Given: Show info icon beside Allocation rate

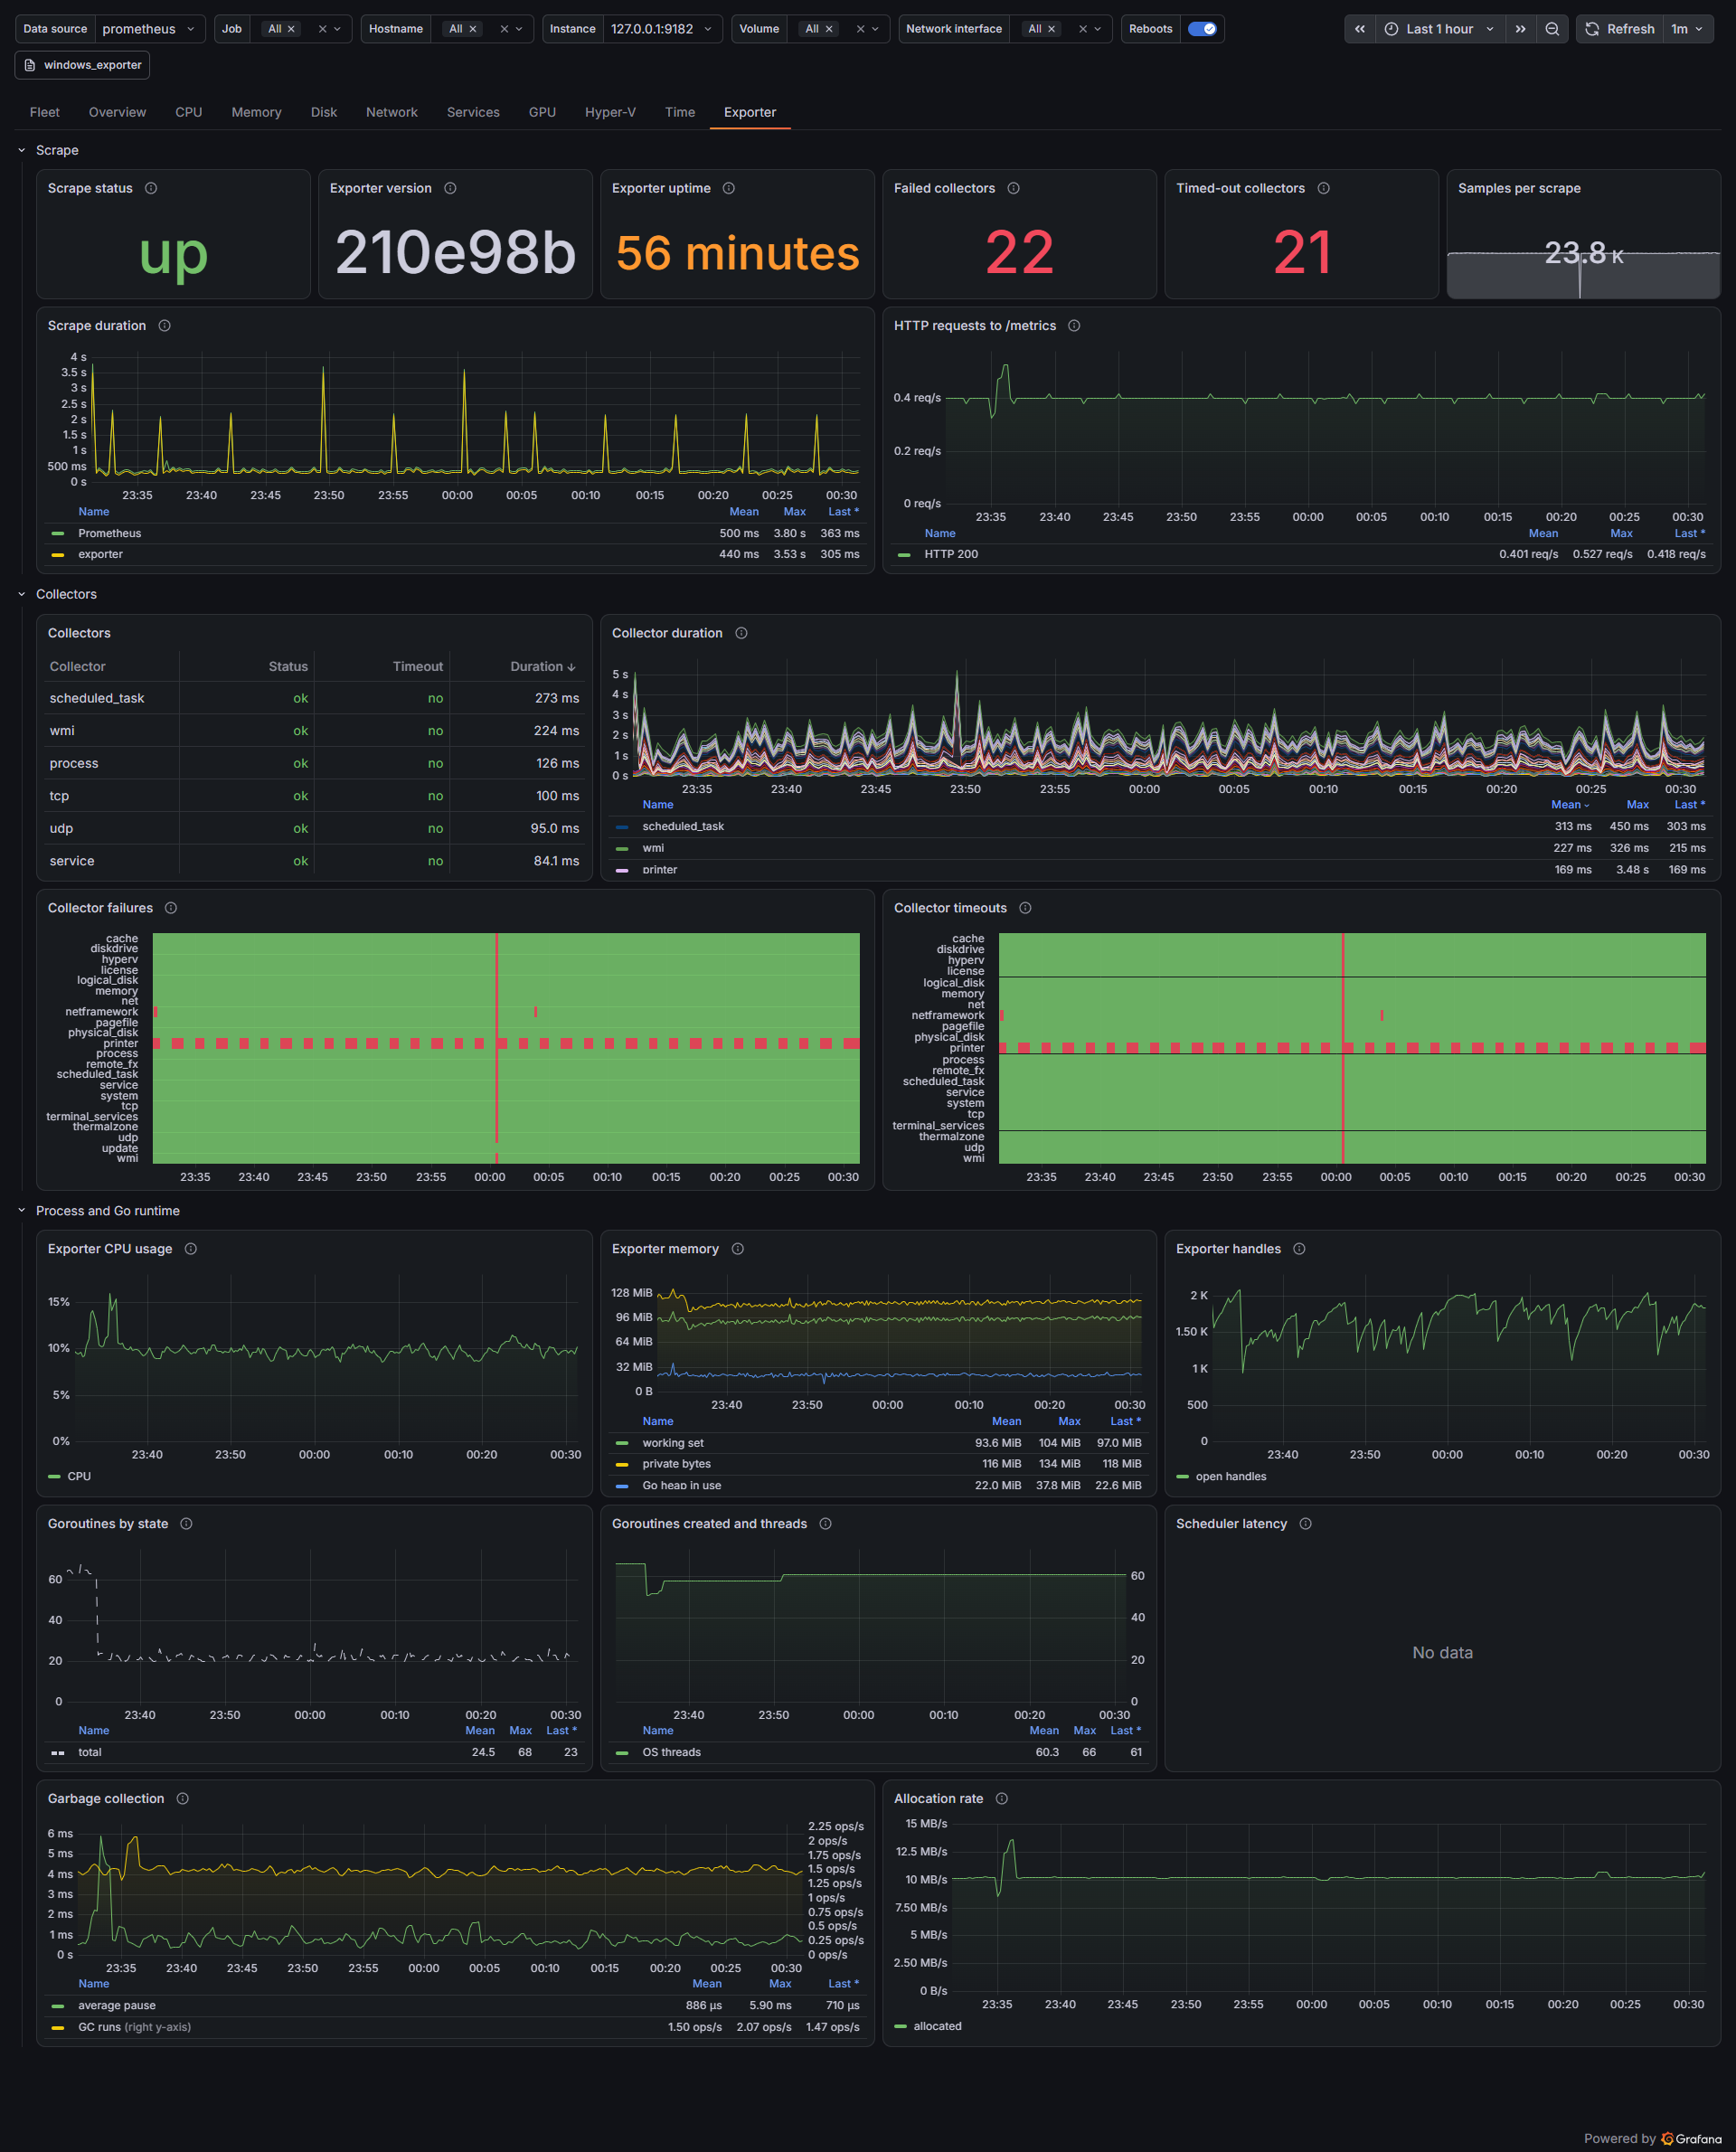Looking at the screenshot, I should [1002, 1799].
